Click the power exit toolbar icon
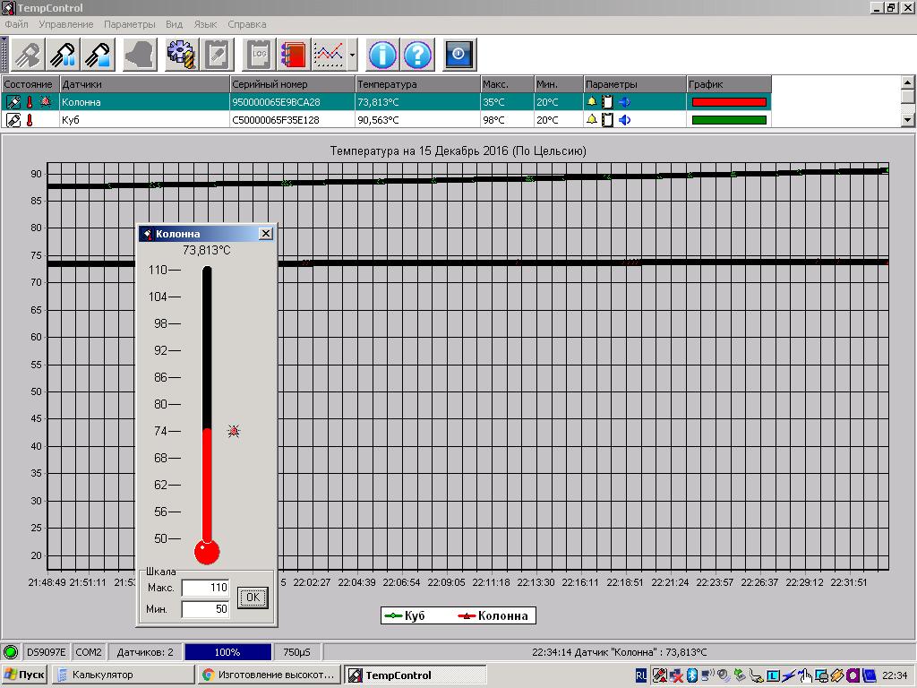Image resolution: width=917 pixels, height=688 pixels. pyautogui.click(x=459, y=55)
